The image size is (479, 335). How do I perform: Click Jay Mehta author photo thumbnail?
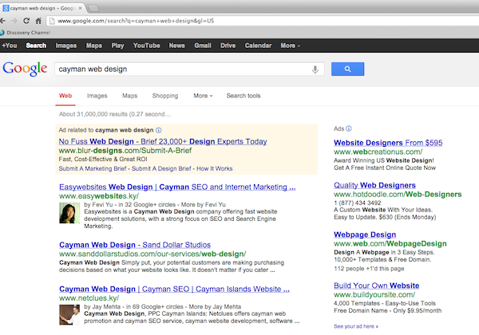pos(69,314)
